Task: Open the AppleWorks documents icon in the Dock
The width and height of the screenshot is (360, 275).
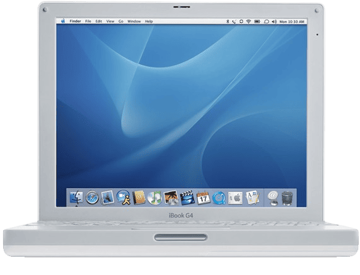Action: [253, 198]
